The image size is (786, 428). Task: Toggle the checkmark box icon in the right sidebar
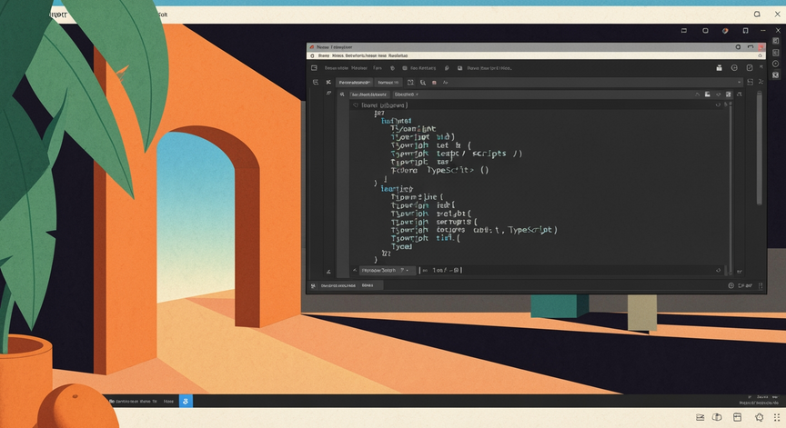(x=775, y=41)
